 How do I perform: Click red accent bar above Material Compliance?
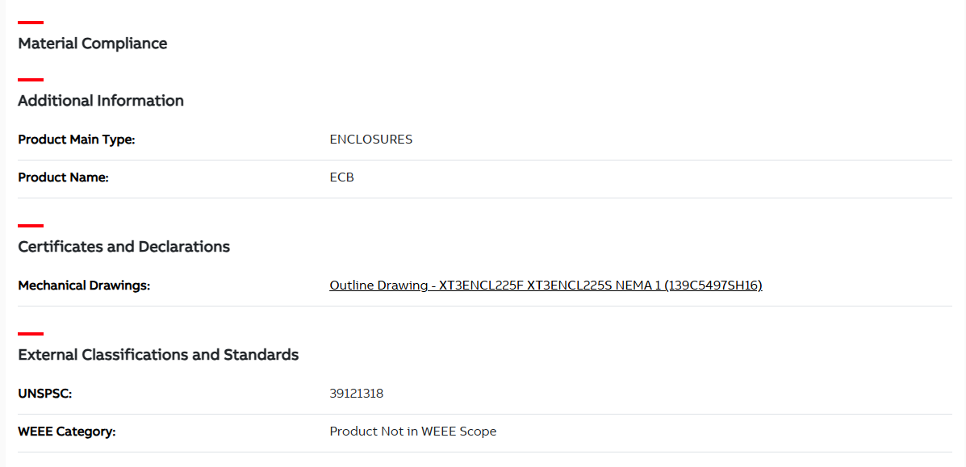click(31, 23)
